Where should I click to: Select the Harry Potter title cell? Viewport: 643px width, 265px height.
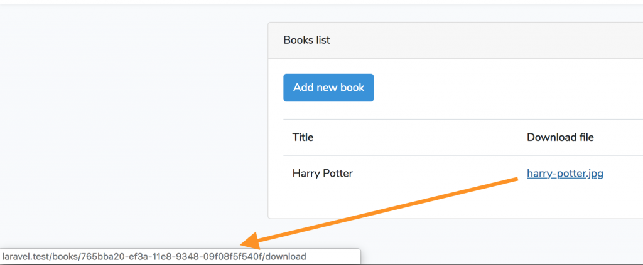[323, 174]
